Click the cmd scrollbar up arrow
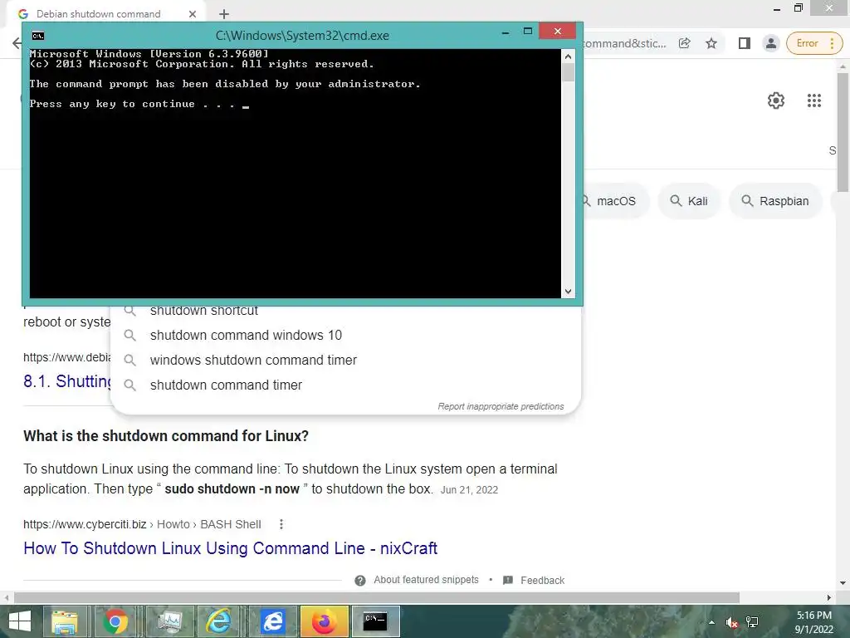 point(568,56)
